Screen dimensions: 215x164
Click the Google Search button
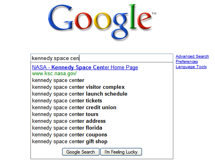[x=81, y=152]
